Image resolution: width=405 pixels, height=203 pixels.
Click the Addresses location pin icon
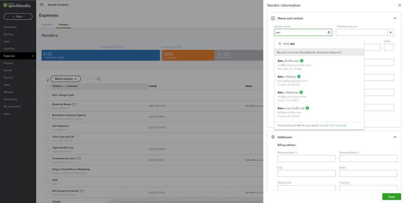point(273,137)
